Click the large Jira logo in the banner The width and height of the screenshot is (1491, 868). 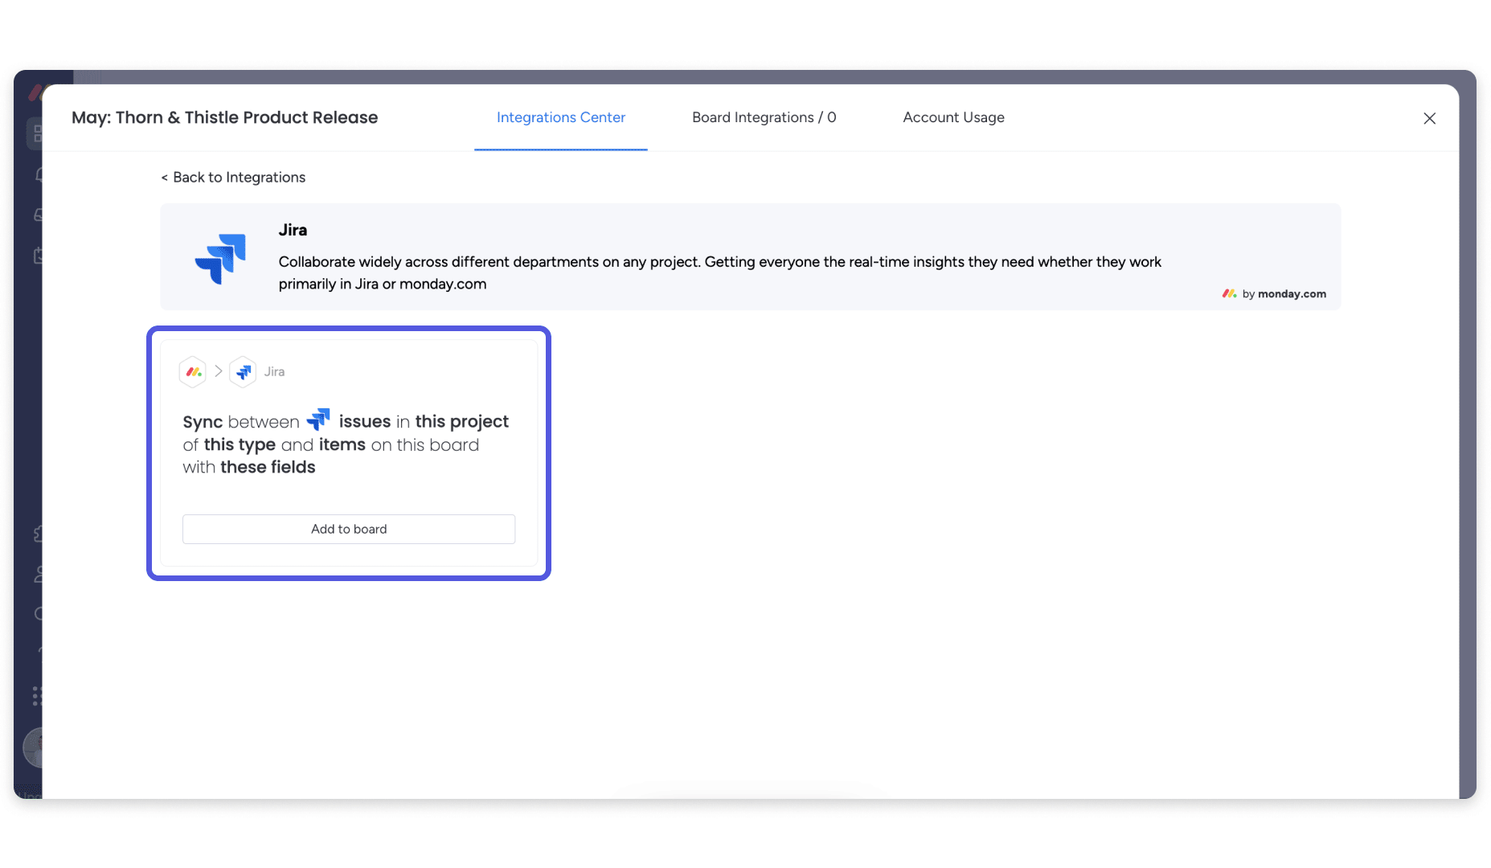click(x=221, y=258)
